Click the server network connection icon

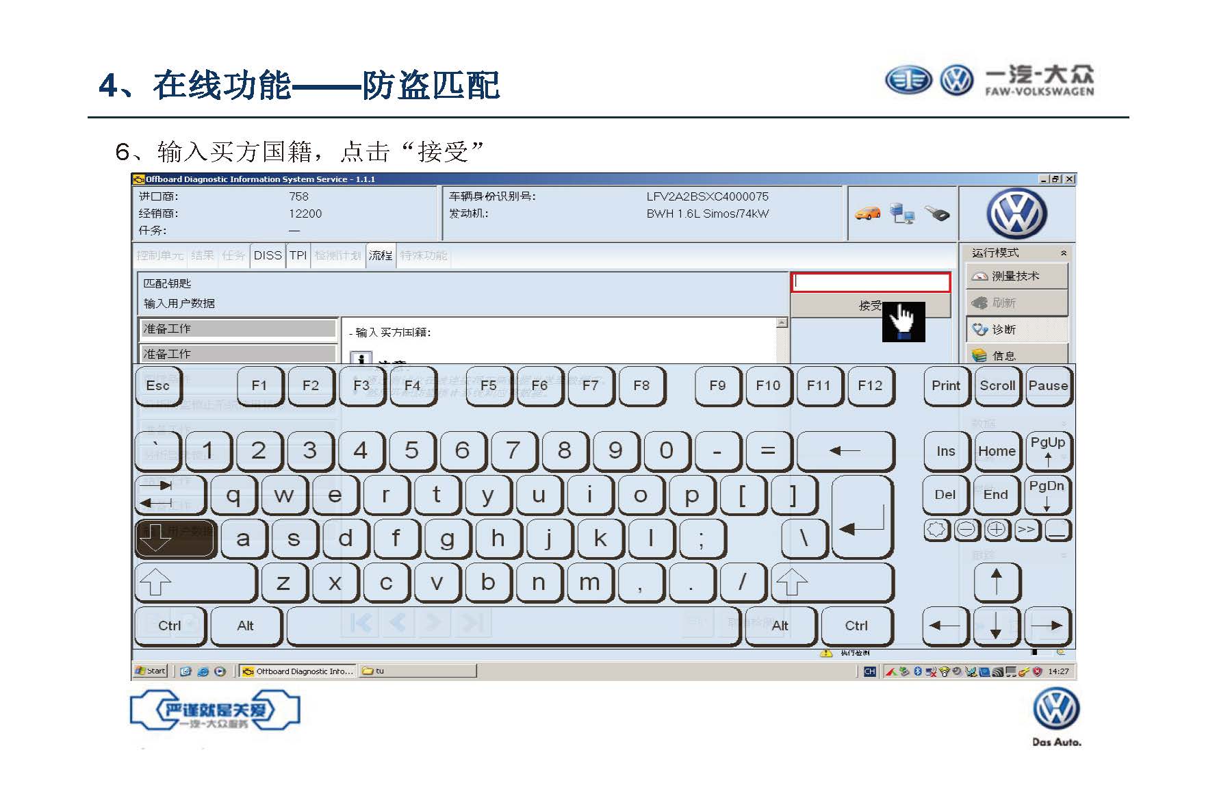click(x=902, y=214)
